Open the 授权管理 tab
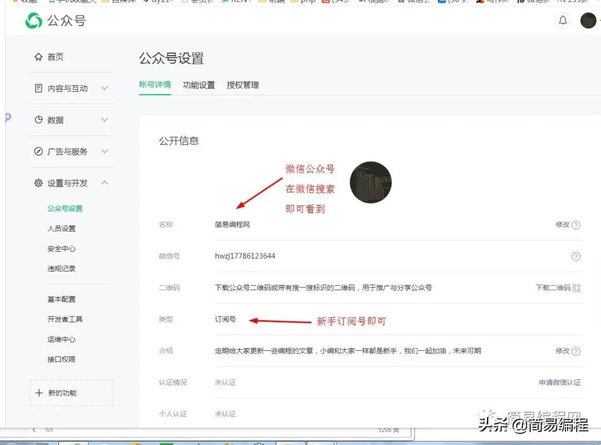 click(242, 85)
